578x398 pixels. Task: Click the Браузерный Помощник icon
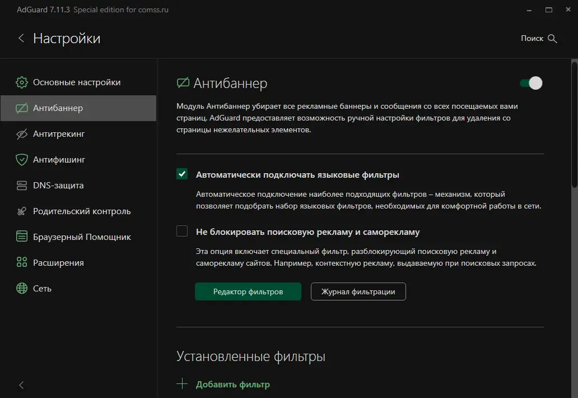coord(22,237)
